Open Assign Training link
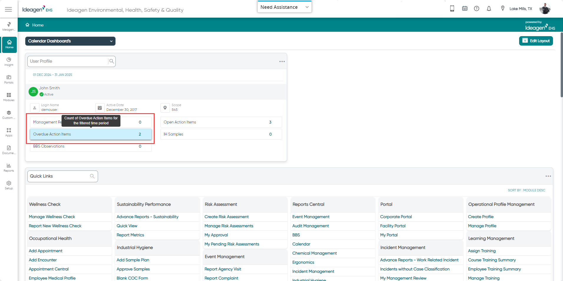This screenshot has height=281, width=563. coord(482,251)
